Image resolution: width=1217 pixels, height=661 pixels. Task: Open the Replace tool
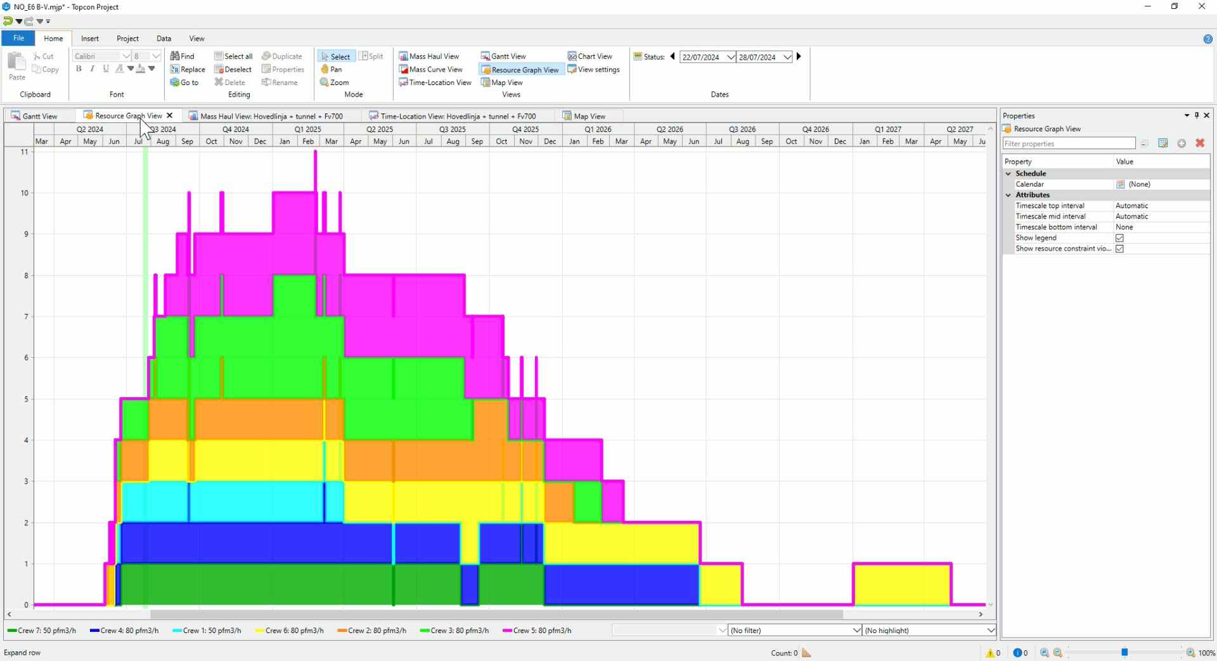pyautogui.click(x=188, y=70)
